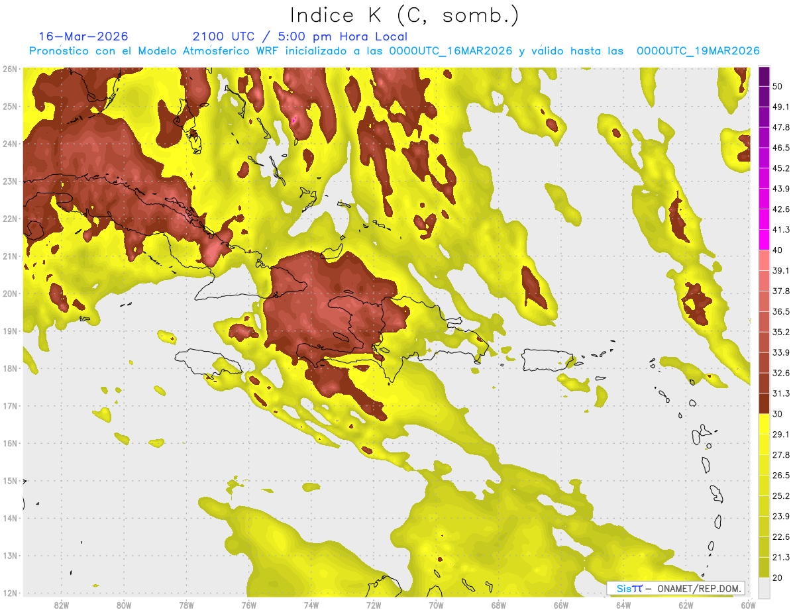795x614 pixels.
Task: Click '2100 UTC / 5:00 pm Hora Local' text
Action: (x=300, y=36)
